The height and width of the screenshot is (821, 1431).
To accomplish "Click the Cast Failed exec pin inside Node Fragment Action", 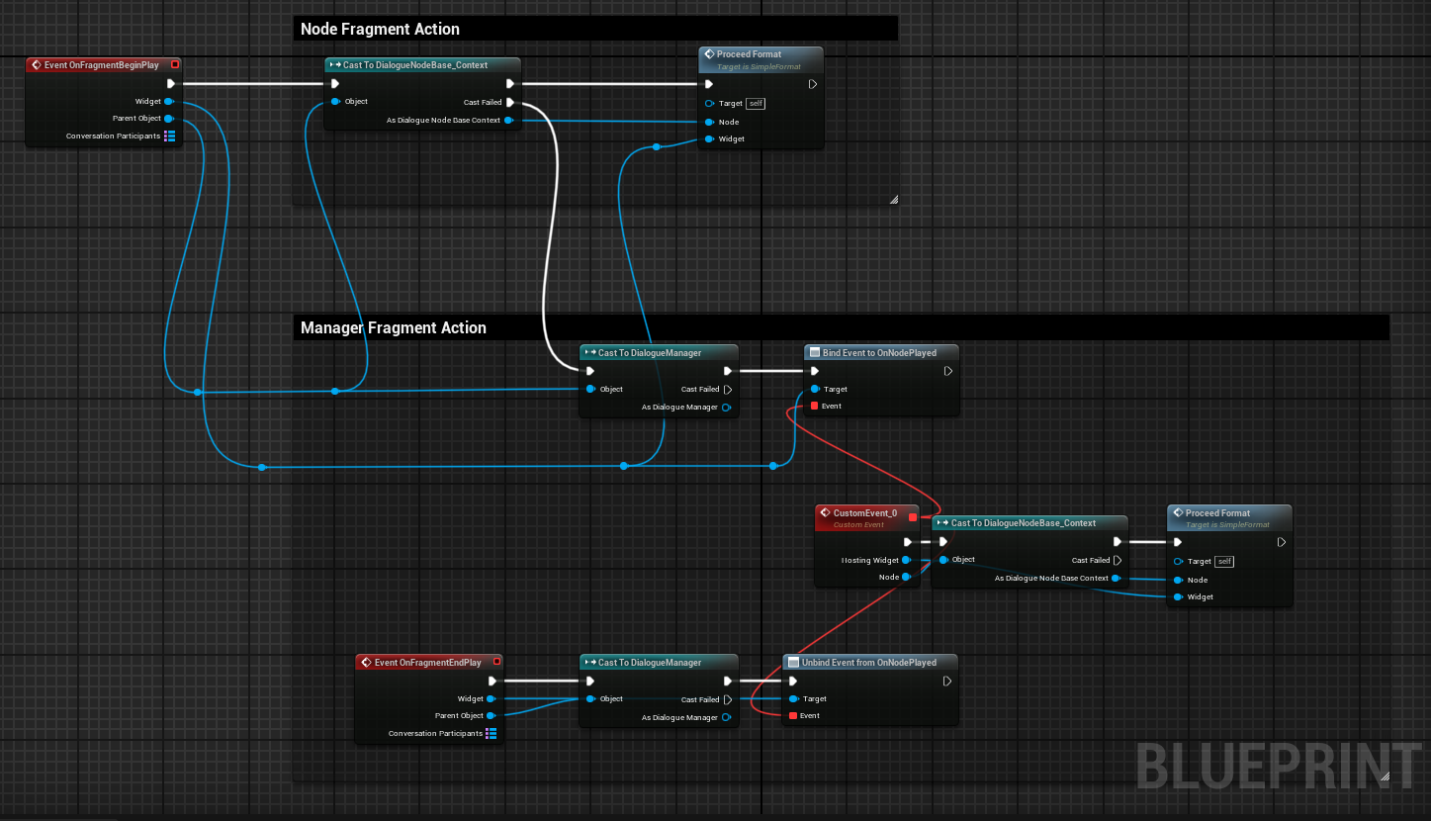I will (x=510, y=102).
